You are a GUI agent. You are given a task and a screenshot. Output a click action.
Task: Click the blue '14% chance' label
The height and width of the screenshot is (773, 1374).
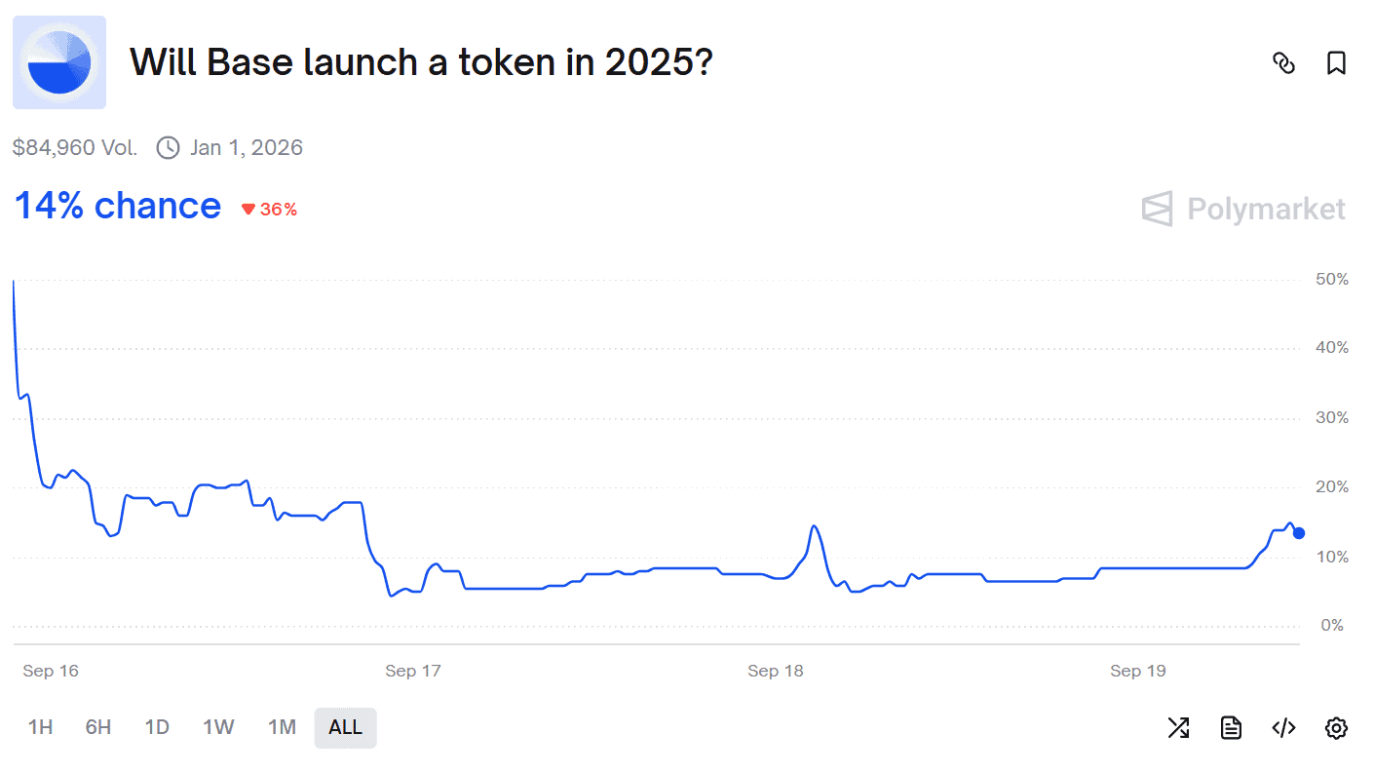117,205
